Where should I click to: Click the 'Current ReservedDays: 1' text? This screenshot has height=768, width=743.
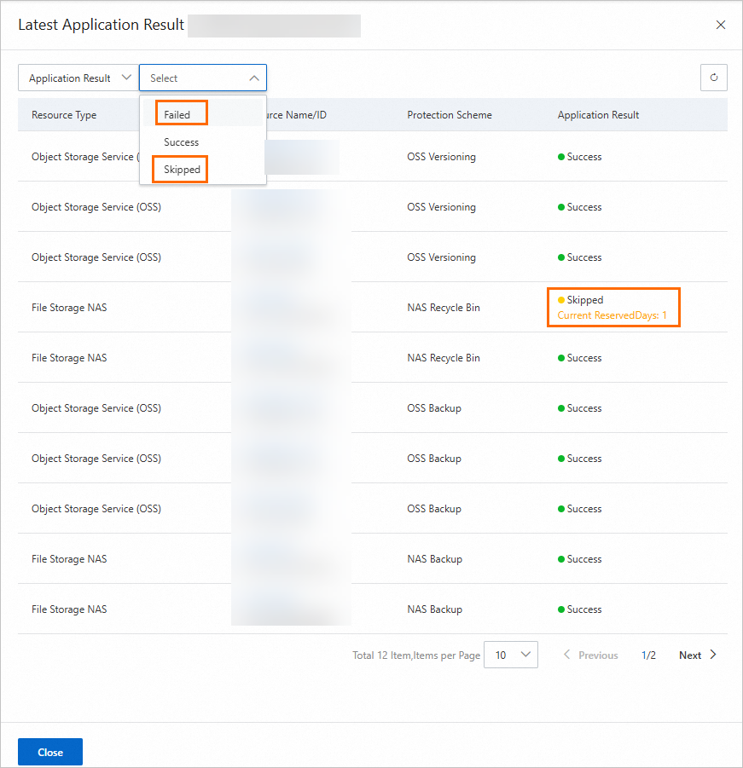pos(612,315)
